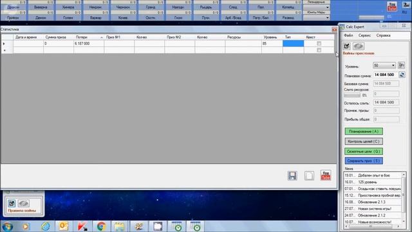Screen dimensions: 412x232
Task: Click the edit icon in Calc Expert toolbar
Action: tap(347, 46)
